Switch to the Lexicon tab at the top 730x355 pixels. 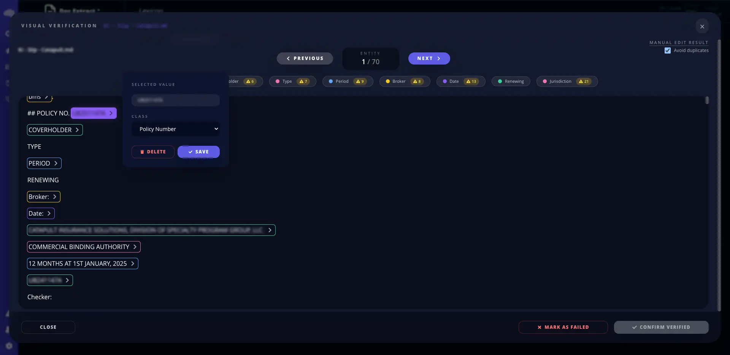[151, 11]
